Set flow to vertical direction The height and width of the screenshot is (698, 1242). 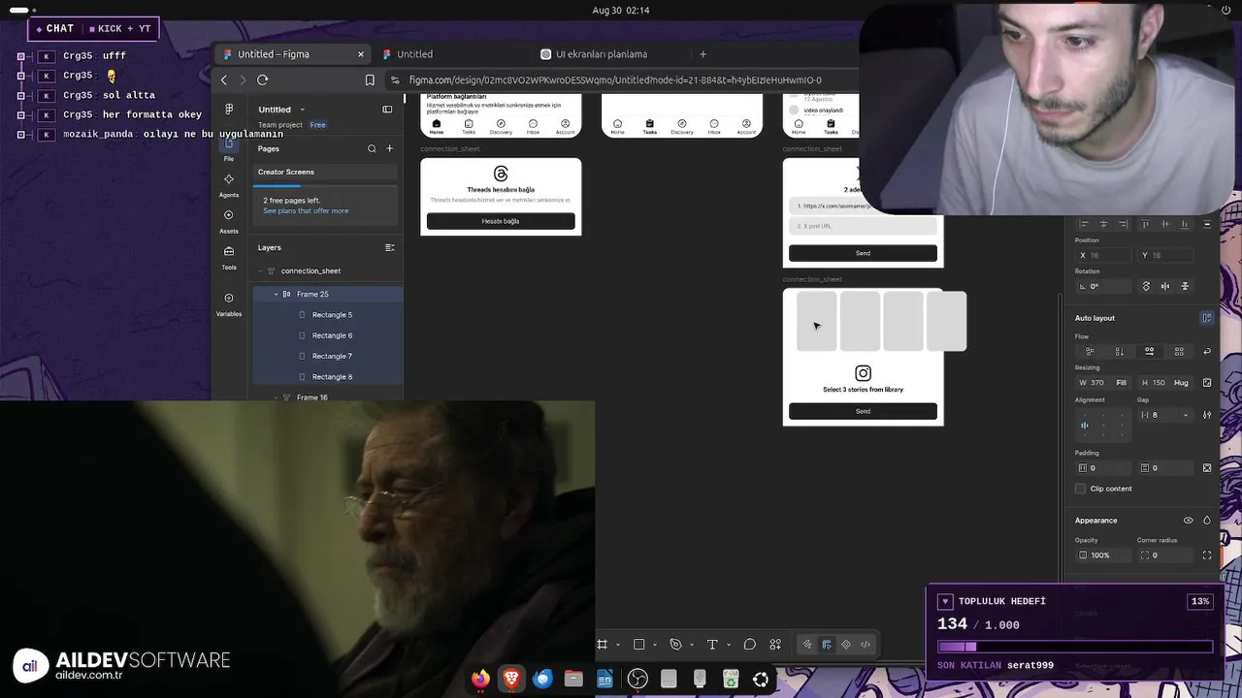point(1119,351)
